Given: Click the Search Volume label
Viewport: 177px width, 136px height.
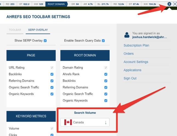Looking at the screenshot, I should click(85, 113).
